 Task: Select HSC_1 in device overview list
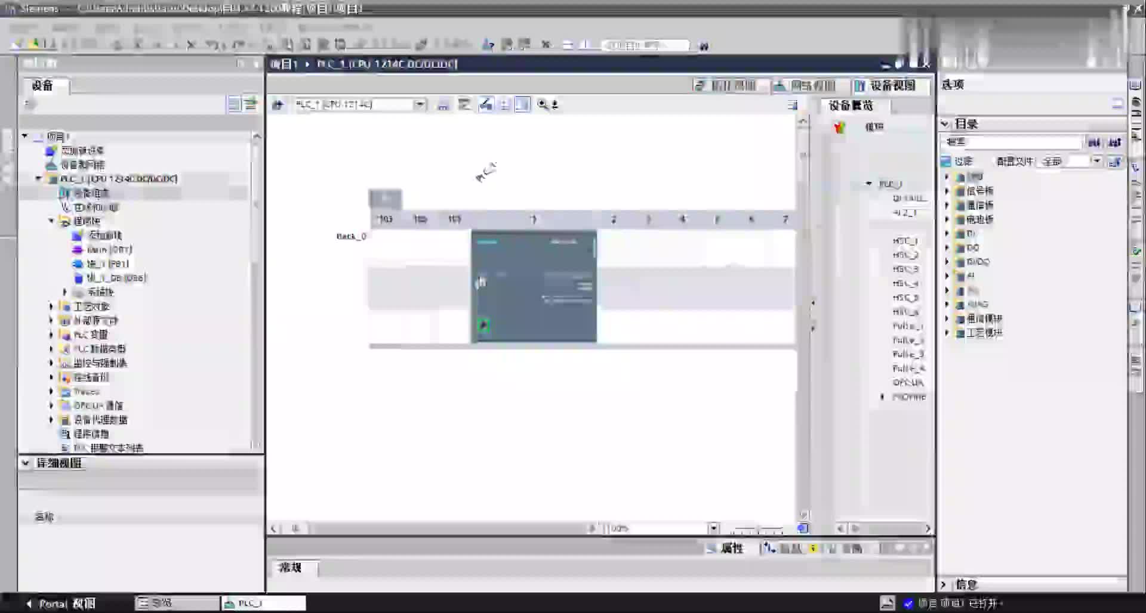click(905, 241)
